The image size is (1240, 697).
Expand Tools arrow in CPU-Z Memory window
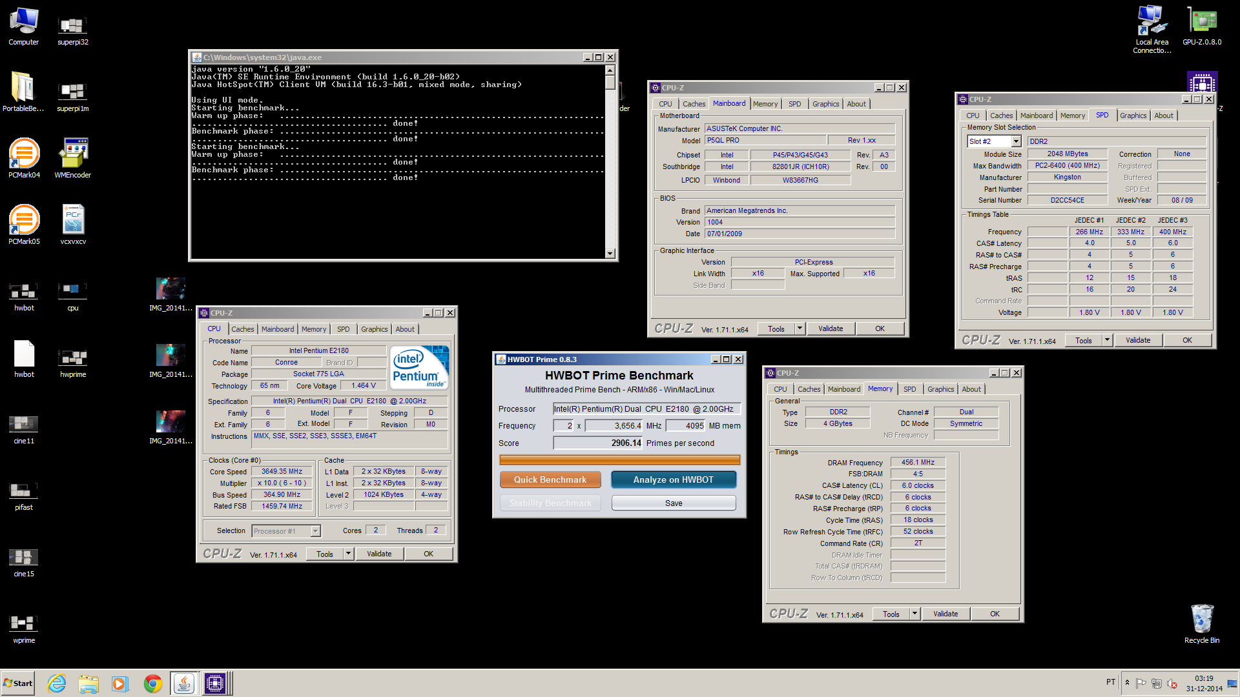(914, 614)
